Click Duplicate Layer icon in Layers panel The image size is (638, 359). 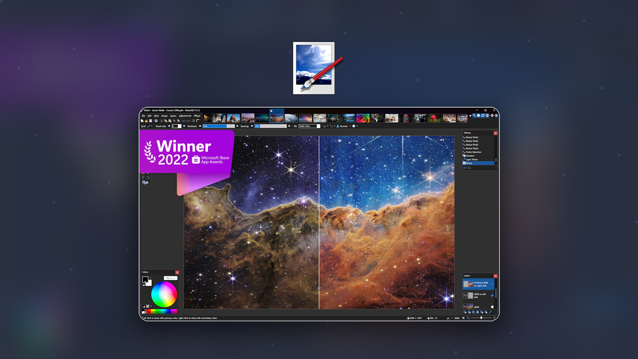[473, 312]
